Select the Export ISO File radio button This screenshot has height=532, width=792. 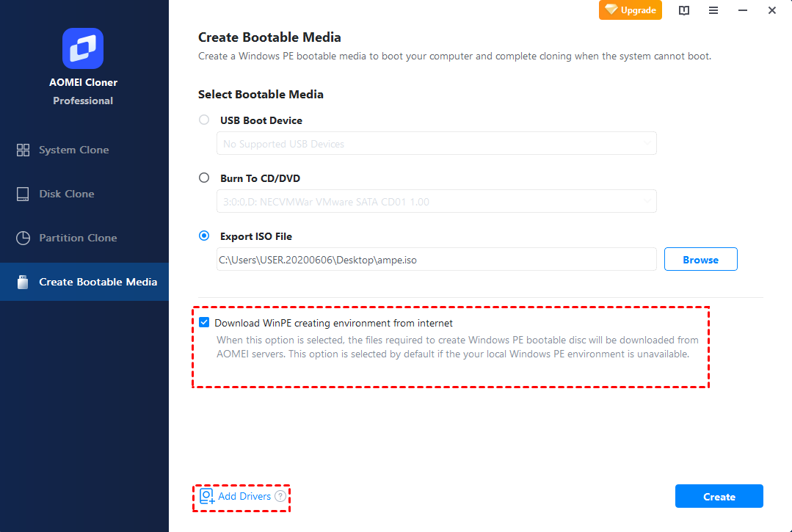[204, 236]
